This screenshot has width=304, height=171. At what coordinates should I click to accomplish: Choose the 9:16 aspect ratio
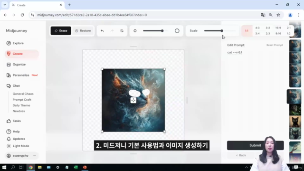click(278, 34)
